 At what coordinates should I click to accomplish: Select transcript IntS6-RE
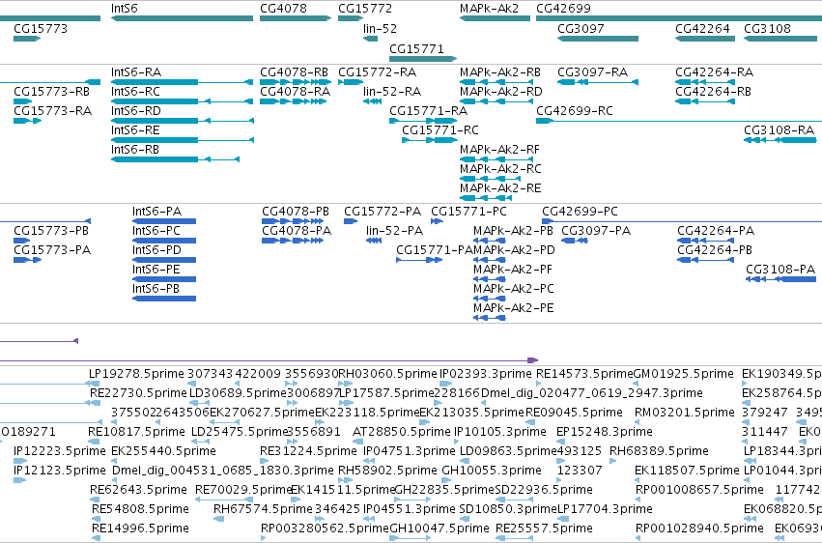183,140
